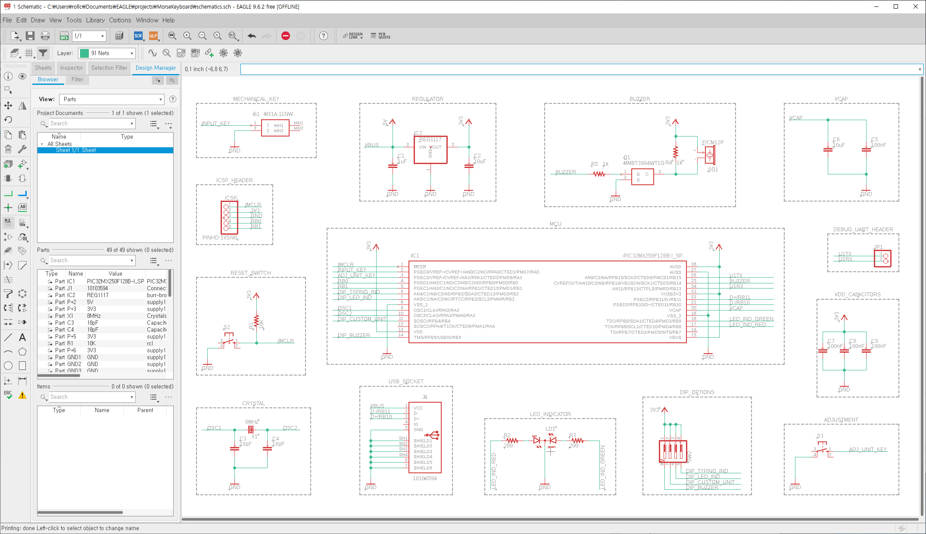Image resolution: width=926 pixels, height=534 pixels.
Task: Switch to the Sheets tab
Action: pyautogui.click(x=43, y=68)
